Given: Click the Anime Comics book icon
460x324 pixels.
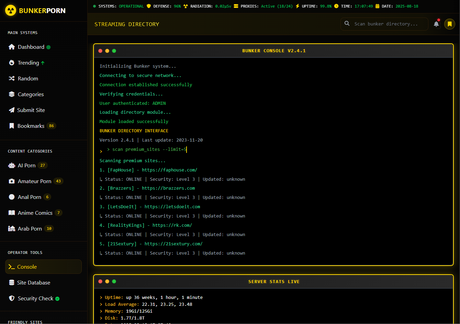Looking at the screenshot, I should pos(12,213).
